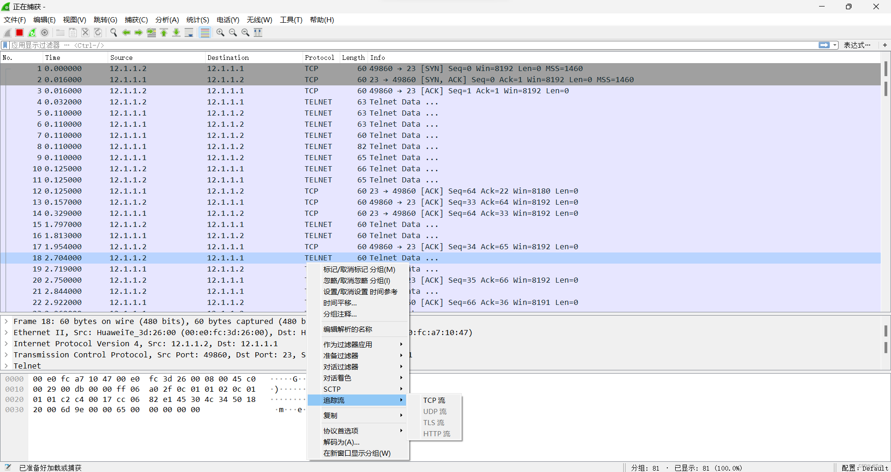
Task: Open the display filter bookmark icon
Action: click(5, 45)
